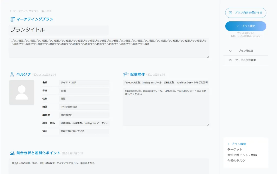Click the chart icon beside 競合分析と差別化ポイント

[12, 153]
